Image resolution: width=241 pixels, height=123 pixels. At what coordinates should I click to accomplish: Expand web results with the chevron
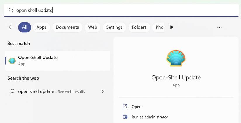103,91
